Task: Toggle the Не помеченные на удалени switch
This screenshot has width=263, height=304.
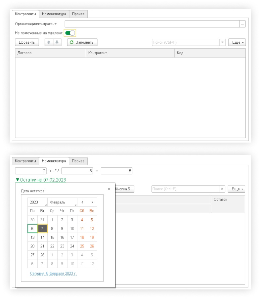Action: (70, 33)
